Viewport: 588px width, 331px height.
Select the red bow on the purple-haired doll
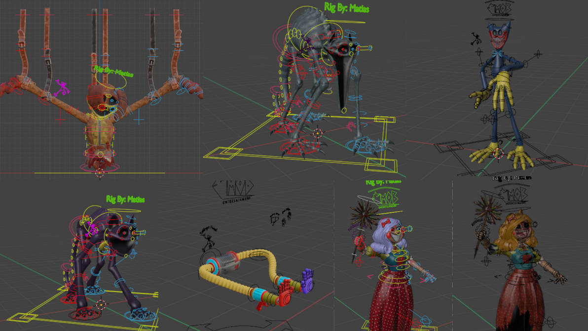point(386,224)
